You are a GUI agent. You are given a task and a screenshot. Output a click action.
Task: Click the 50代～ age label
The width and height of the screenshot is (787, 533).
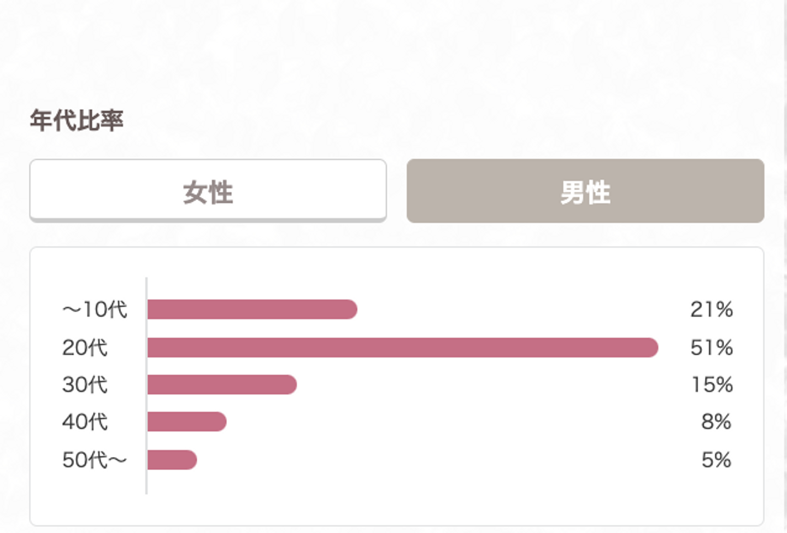95,460
